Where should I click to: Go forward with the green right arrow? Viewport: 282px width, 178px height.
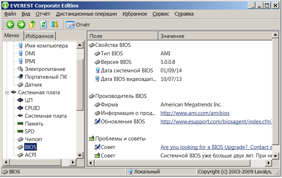pos(21,24)
